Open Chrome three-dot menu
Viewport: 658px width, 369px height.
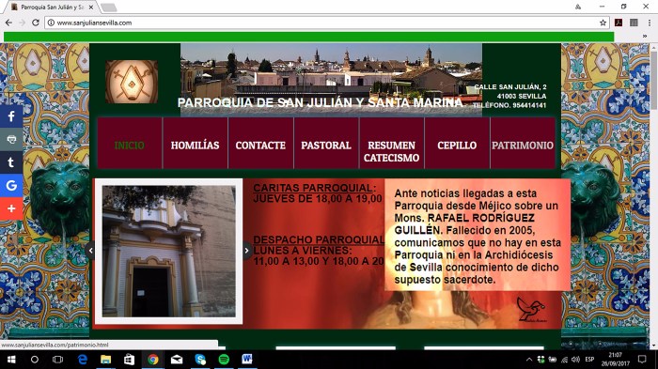point(650,23)
